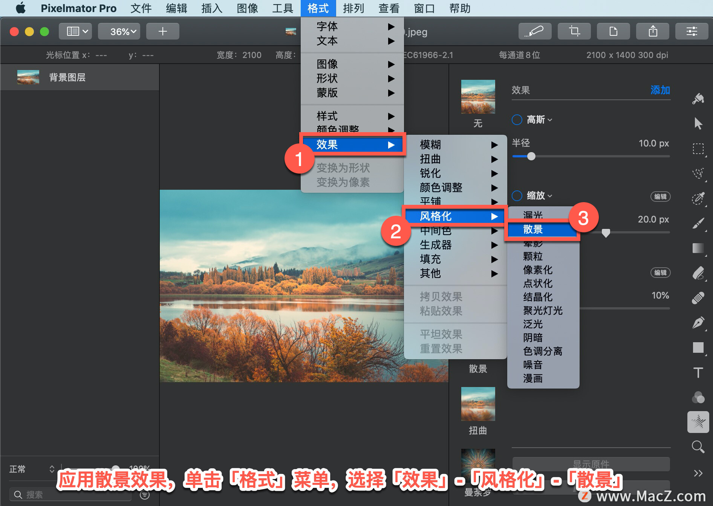
Task: Open the Color Adjustments tool
Action: (698, 397)
